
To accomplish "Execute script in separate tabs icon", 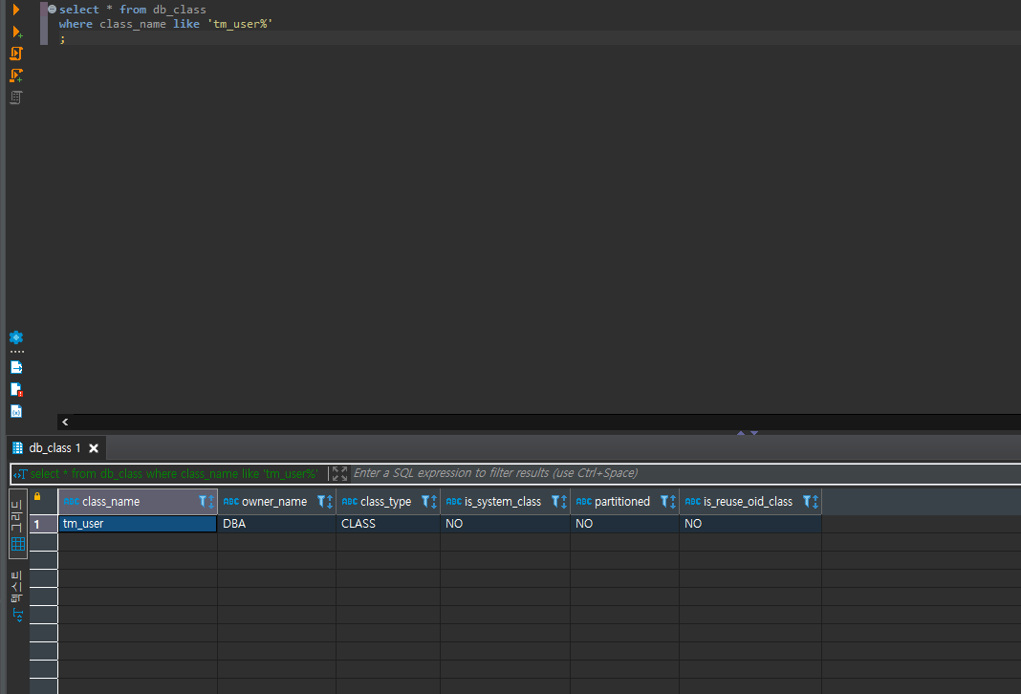I will [16, 76].
